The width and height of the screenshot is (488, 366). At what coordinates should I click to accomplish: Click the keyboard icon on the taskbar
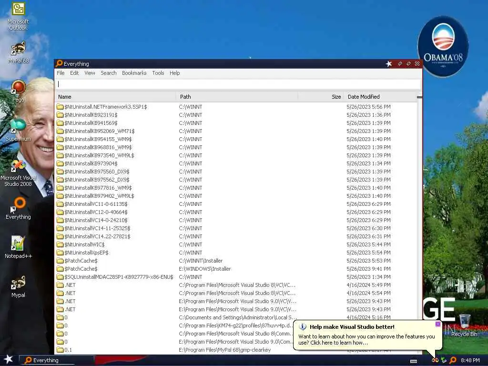pos(414,361)
